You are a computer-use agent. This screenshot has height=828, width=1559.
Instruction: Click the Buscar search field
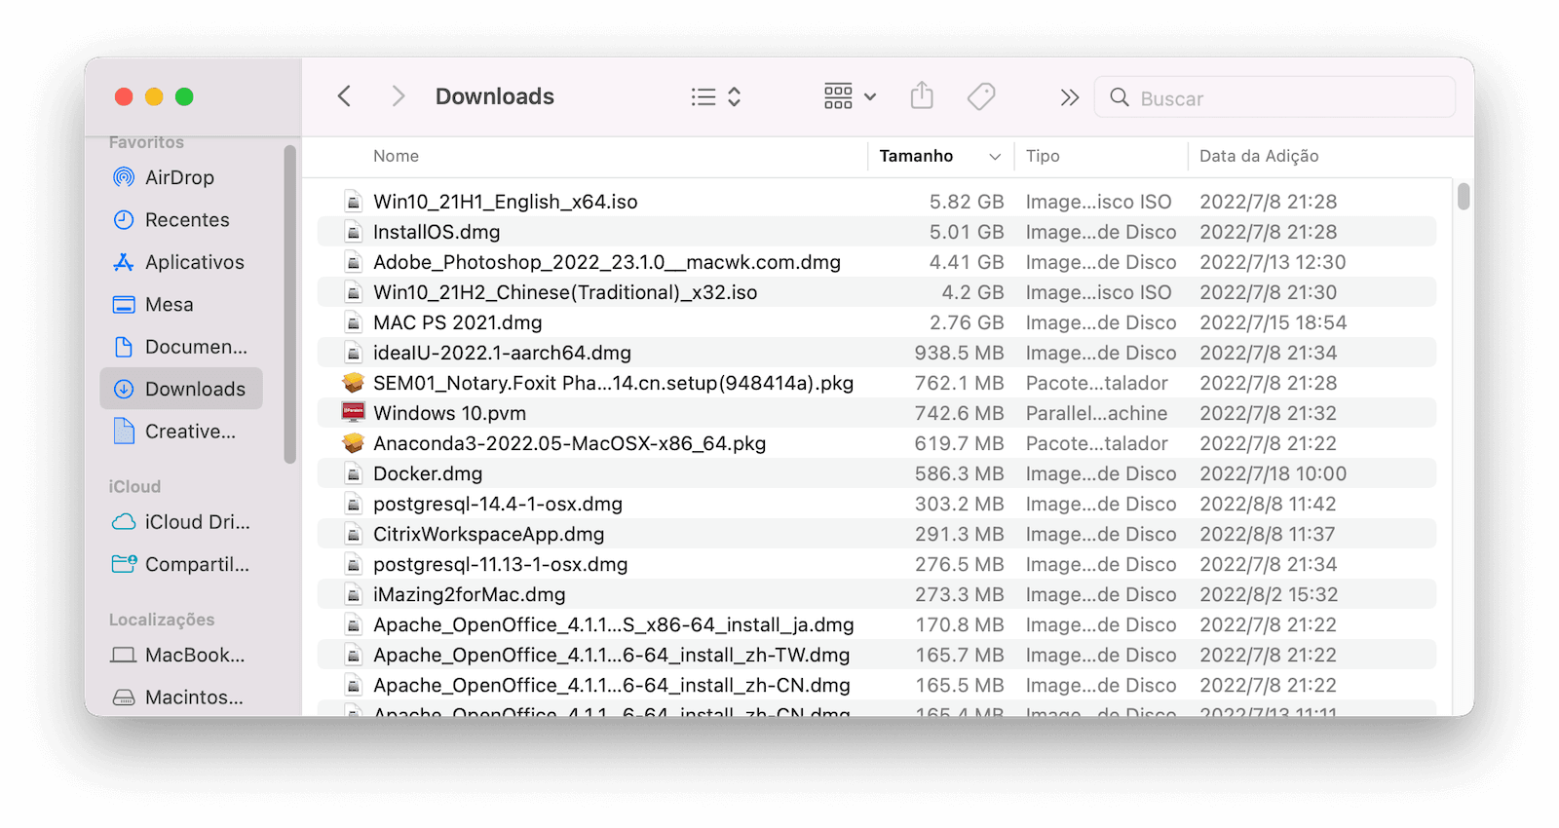1274,97
